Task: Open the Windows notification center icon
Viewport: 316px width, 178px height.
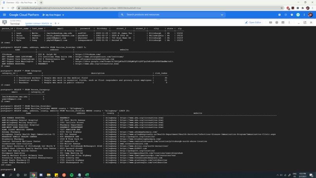Action: point(311,175)
